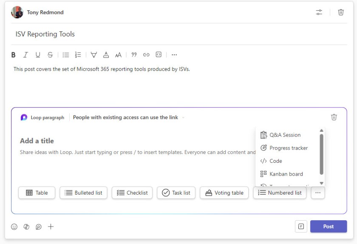The height and width of the screenshot is (244, 357).
Task: Click the template menu scroll-up arrow
Action: (x=321, y=131)
